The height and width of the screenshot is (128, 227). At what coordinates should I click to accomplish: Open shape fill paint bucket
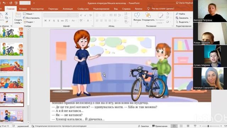pyautogui.click(x=168, y=14)
